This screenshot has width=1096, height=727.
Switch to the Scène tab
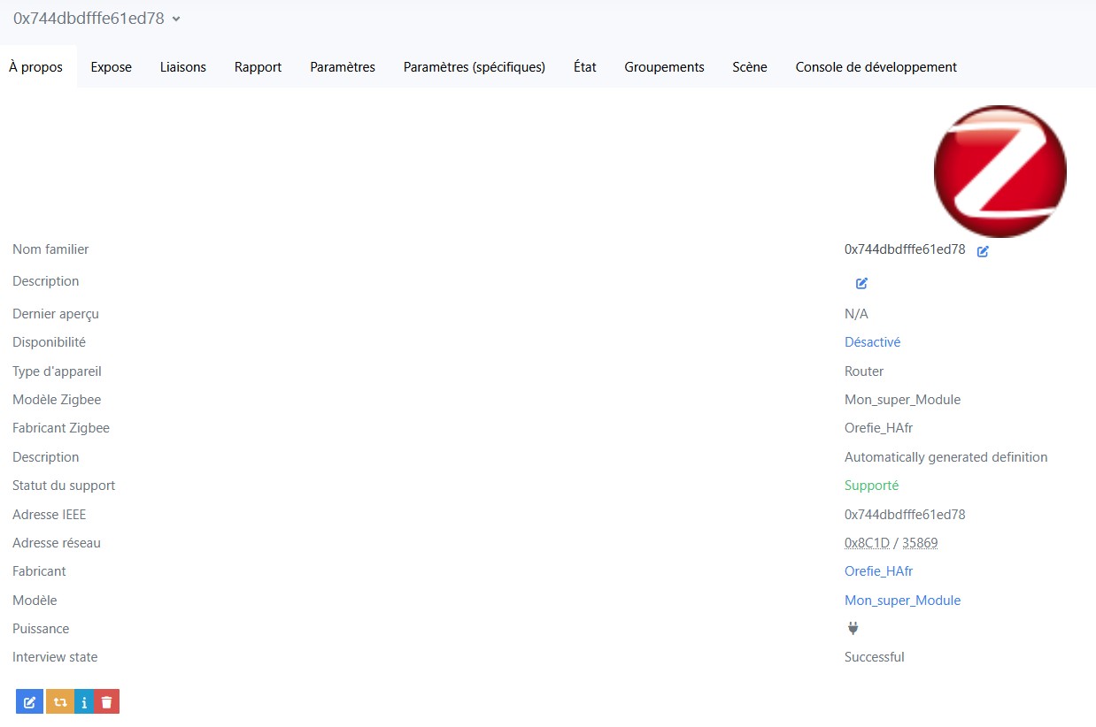[x=750, y=67]
